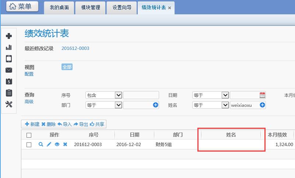Sort by the 姓名 column header

click(231, 135)
